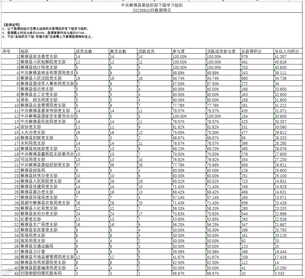
Task: Select the cell 察雅县文广局党支部
Action: point(47,224)
